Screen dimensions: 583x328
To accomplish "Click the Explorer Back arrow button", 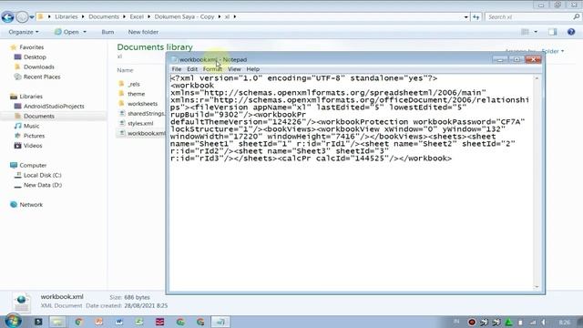I will point(7,16).
